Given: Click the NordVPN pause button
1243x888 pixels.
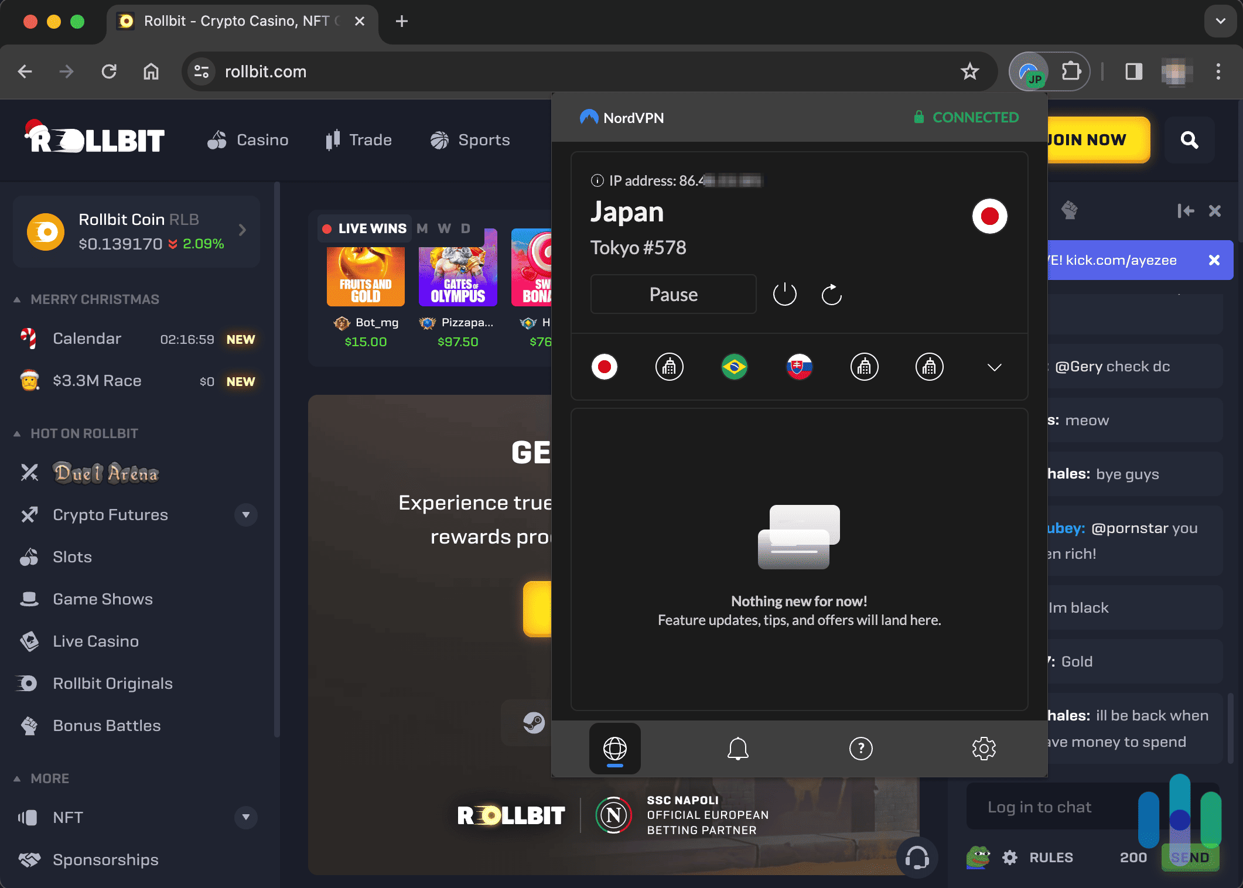Looking at the screenshot, I should [x=672, y=294].
